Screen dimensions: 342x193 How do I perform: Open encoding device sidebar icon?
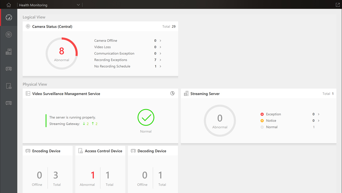click(9, 69)
